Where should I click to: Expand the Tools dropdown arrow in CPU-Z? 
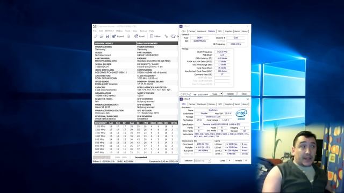tap(221, 94)
